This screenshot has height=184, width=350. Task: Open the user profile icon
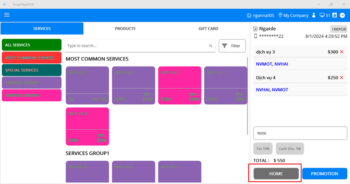(x=314, y=15)
